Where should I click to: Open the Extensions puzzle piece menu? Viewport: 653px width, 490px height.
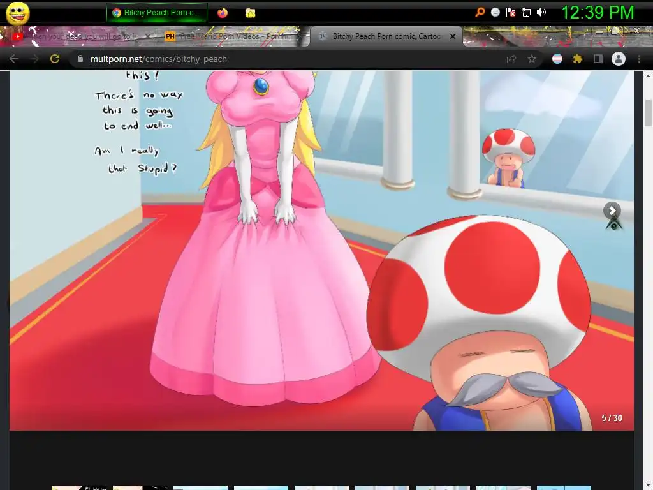pos(578,59)
